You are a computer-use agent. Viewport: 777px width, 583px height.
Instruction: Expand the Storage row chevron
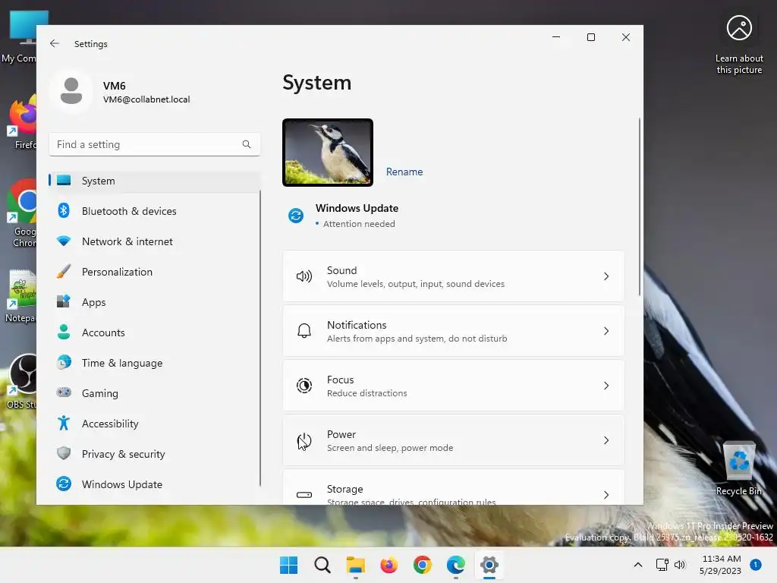606,495
